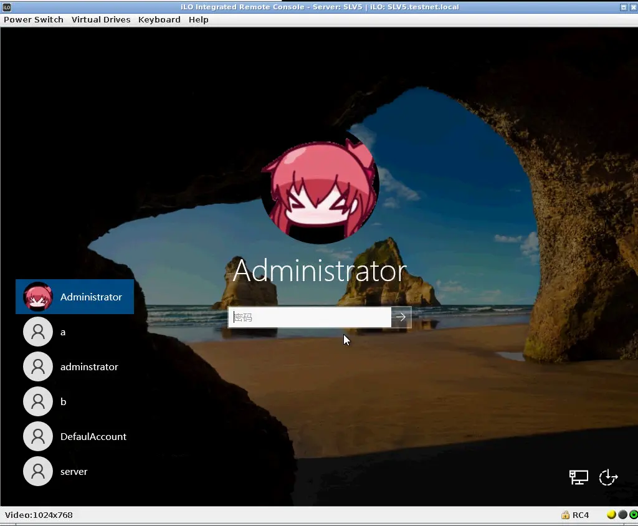Click the gray status indicator light

point(622,515)
